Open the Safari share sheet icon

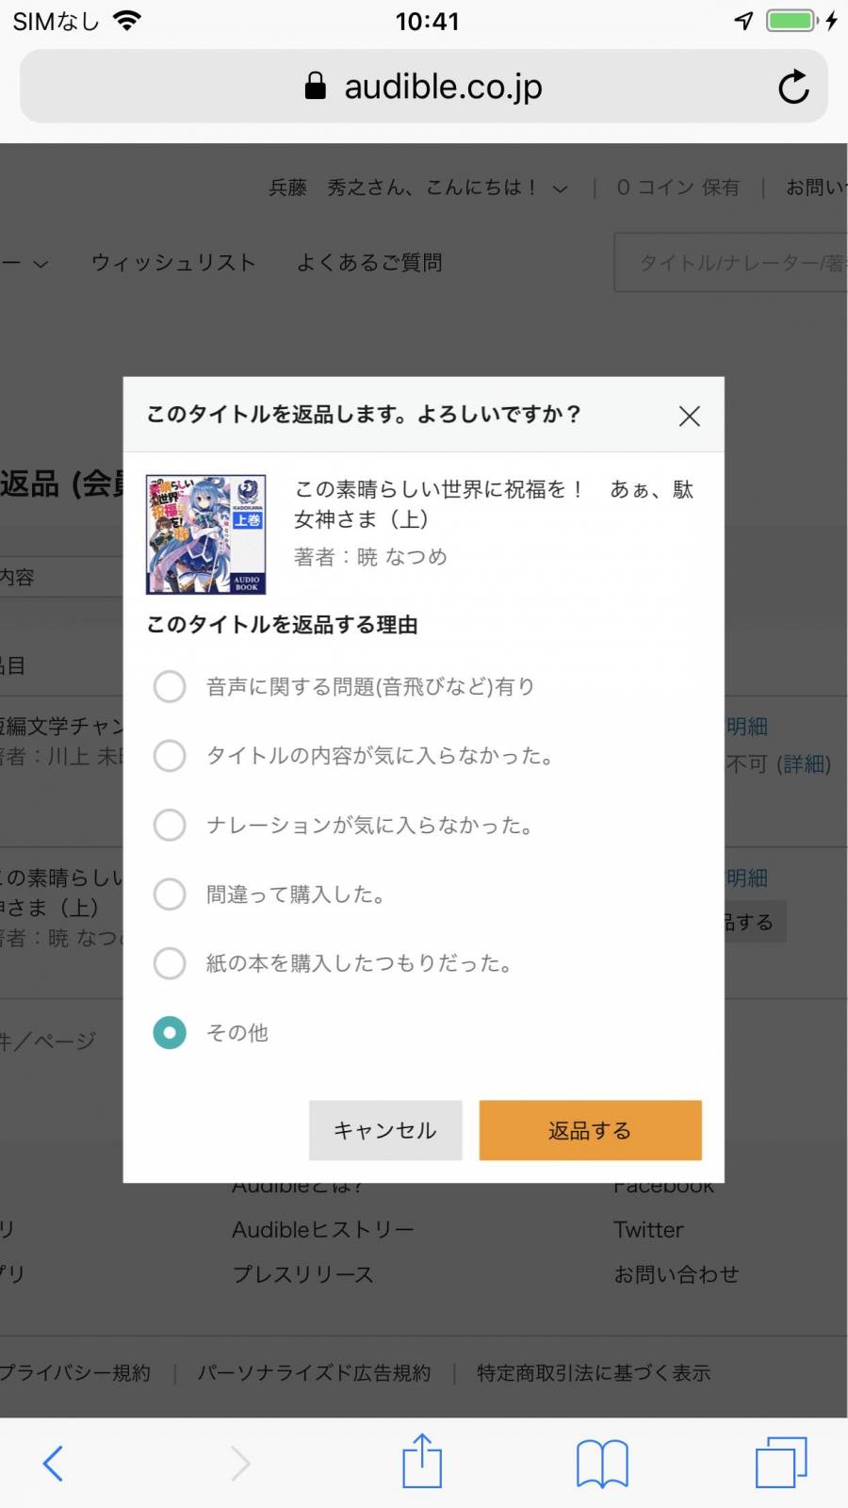(422, 1461)
